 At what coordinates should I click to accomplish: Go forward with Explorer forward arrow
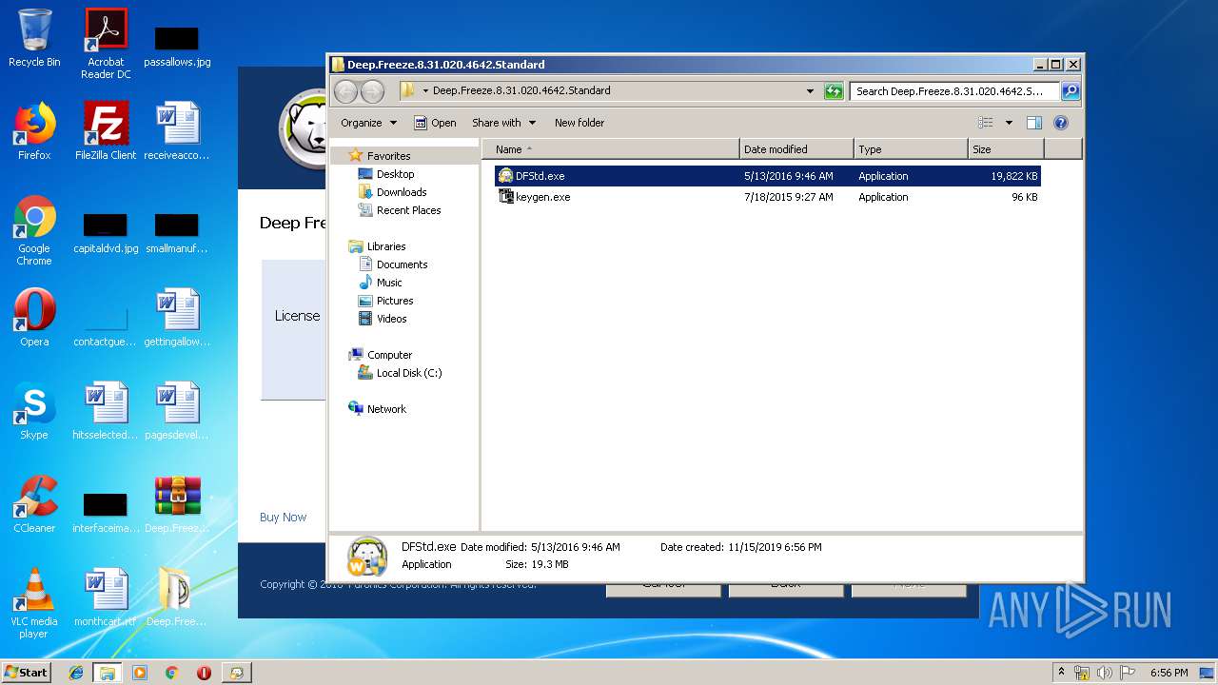tap(372, 91)
